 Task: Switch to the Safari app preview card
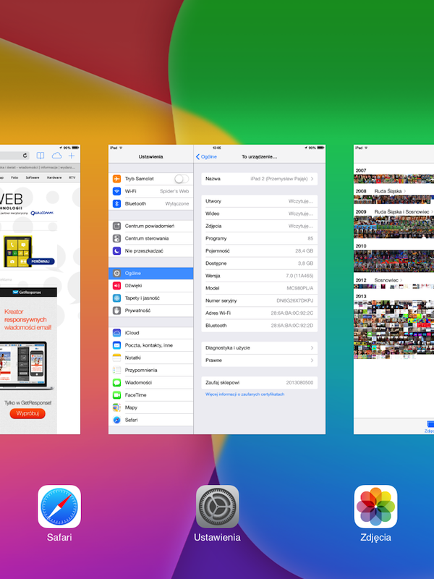(40, 289)
